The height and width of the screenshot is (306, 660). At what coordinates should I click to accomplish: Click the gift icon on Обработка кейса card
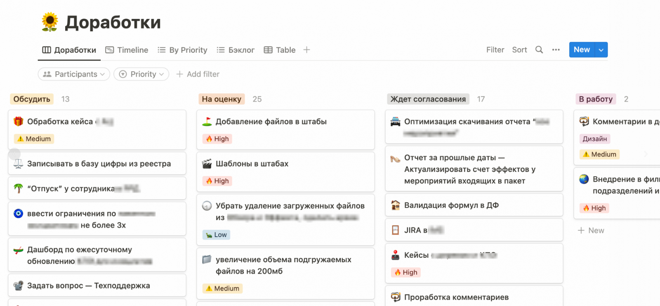pos(19,121)
